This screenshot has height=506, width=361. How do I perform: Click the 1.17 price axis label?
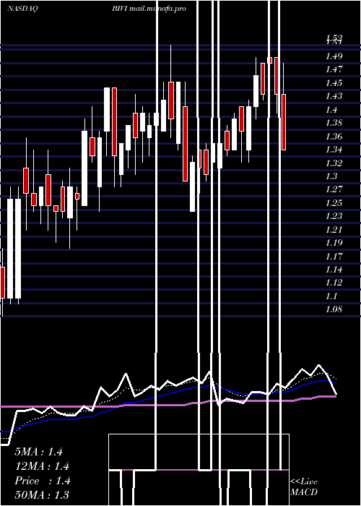pyautogui.click(x=334, y=256)
